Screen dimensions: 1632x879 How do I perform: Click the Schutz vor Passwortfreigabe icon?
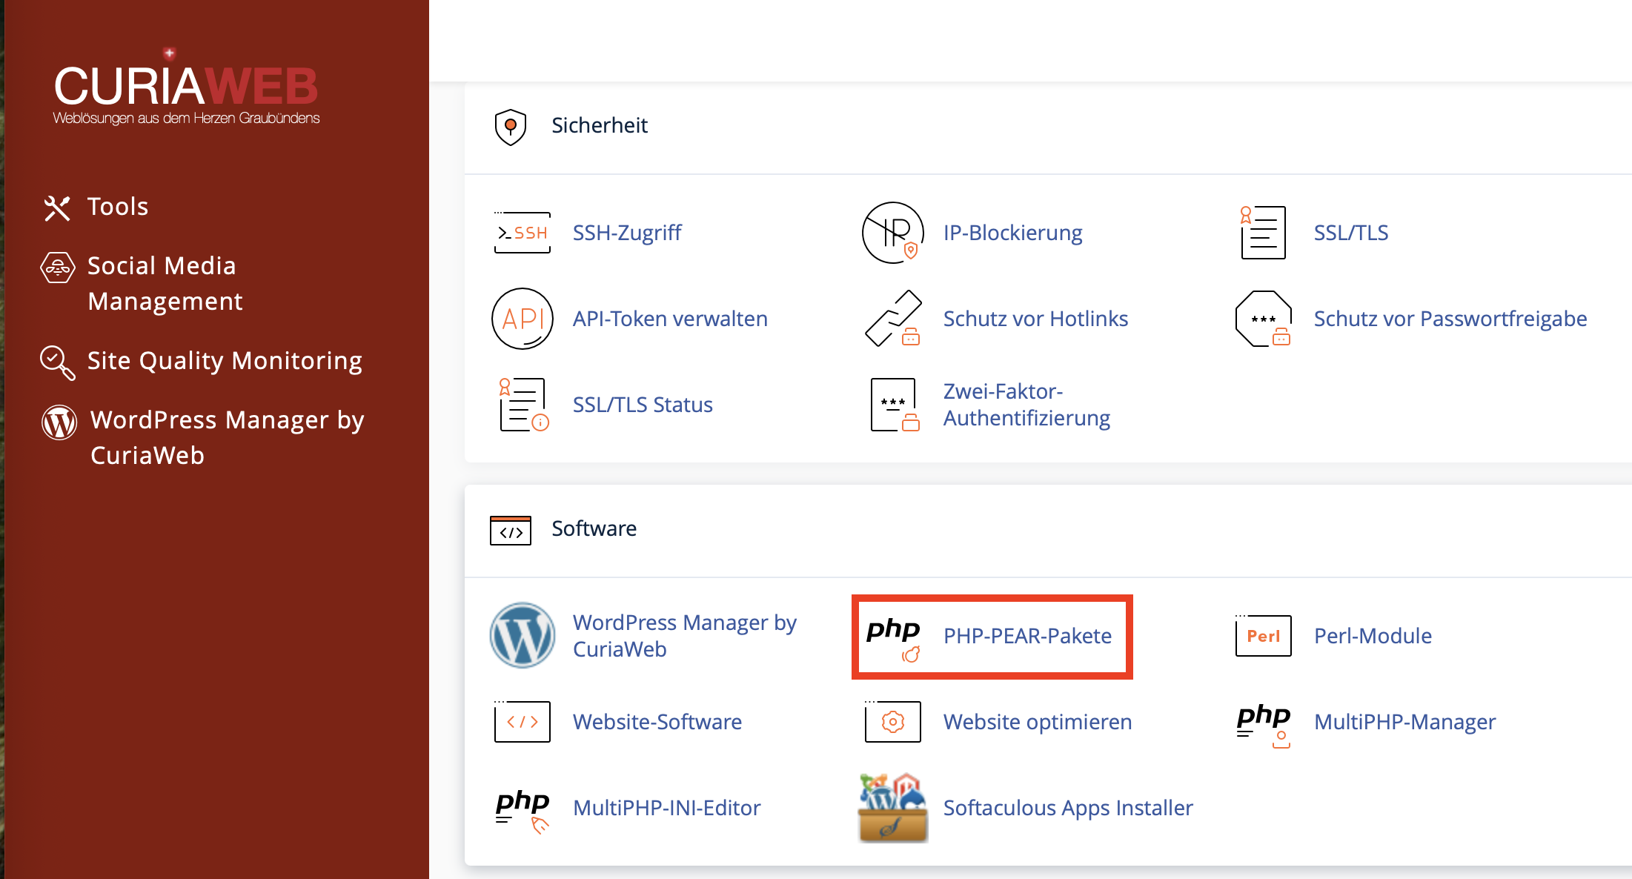pos(1264,319)
